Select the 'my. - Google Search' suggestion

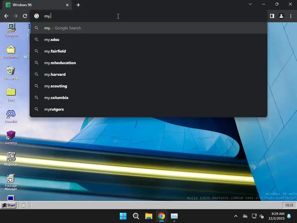pyautogui.click(x=148, y=28)
